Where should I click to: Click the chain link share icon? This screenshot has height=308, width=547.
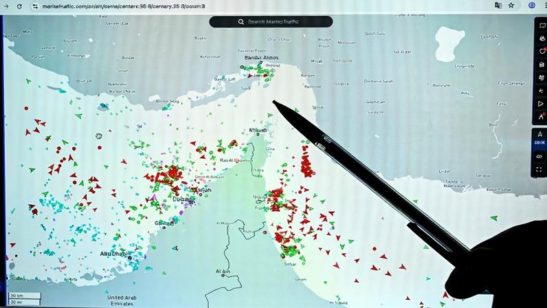(x=539, y=157)
